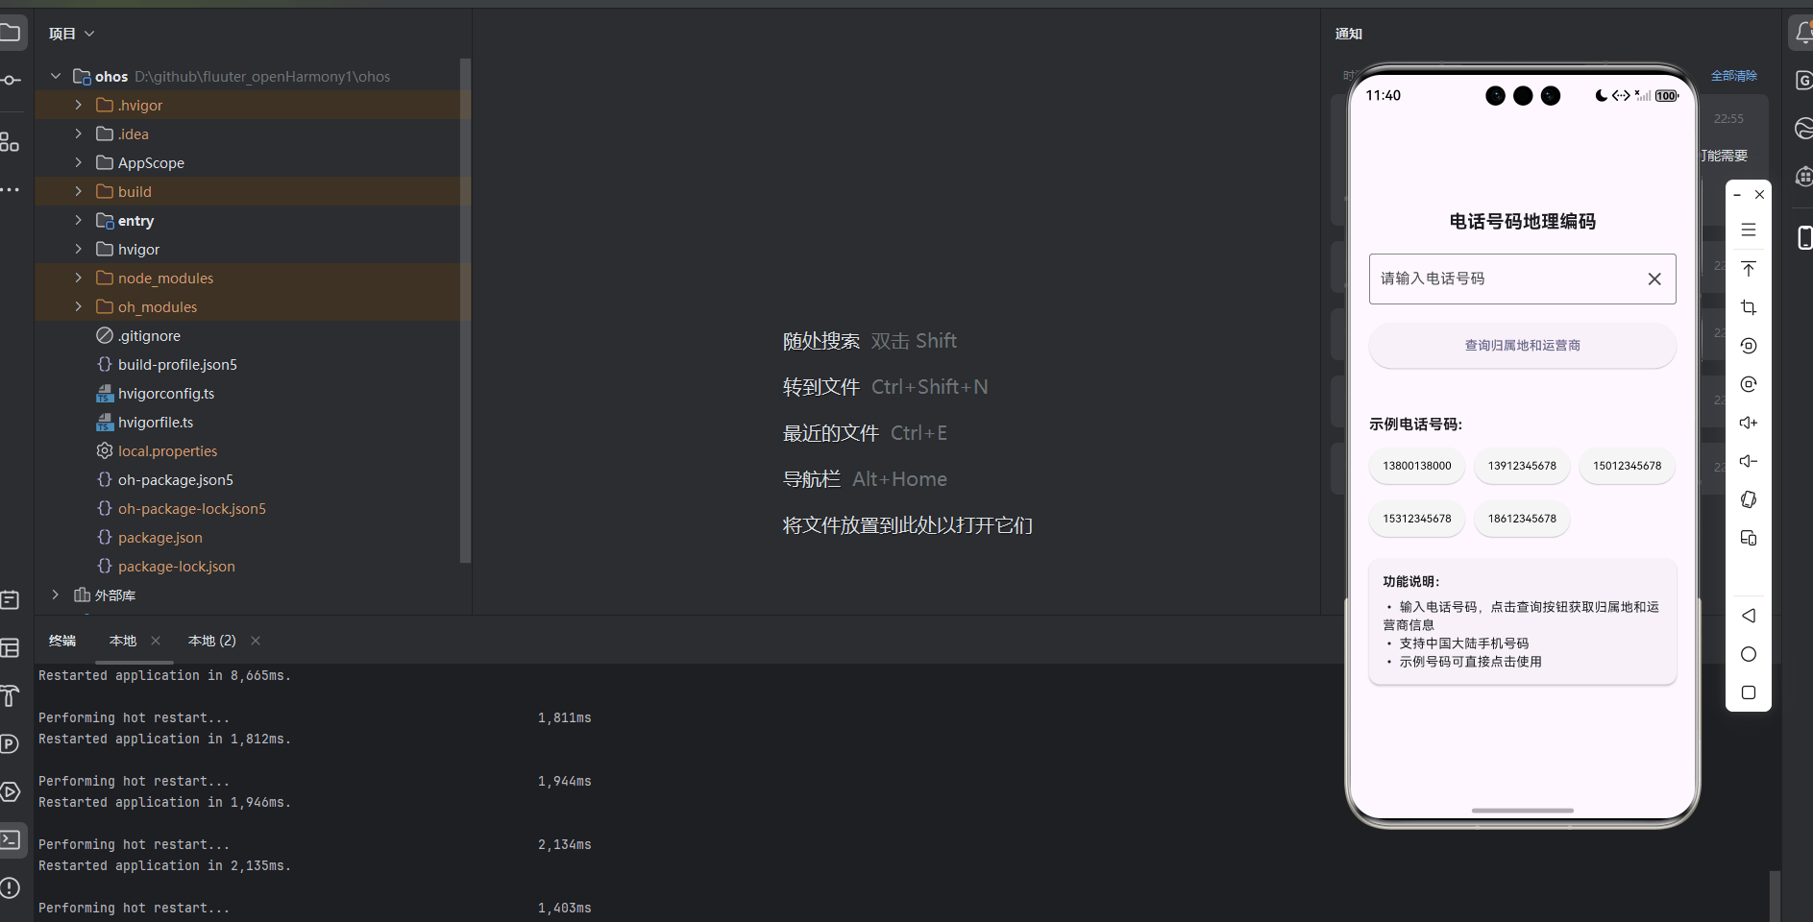Expand the node_modules folder
Viewport: 1813px width, 922px height.
(x=78, y=278)
